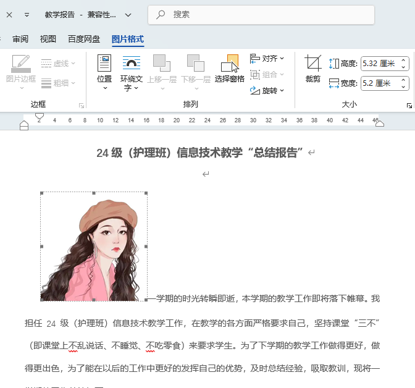This screenshot has width=415, height=388.
Task: Switch to the 审阅 tab
Action: (20, 39)
